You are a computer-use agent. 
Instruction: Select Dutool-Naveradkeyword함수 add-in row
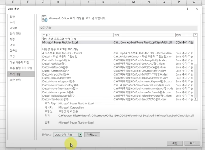pyautogui.click(x=118, y=81)
